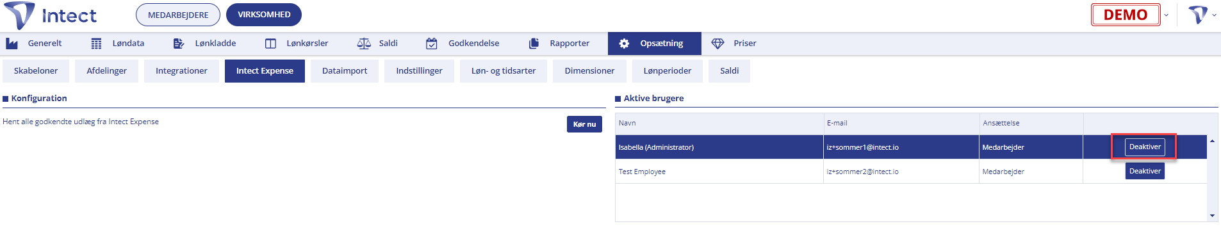Click the Opsætning gear icon

pyautogui.click(x=624, y=44)
